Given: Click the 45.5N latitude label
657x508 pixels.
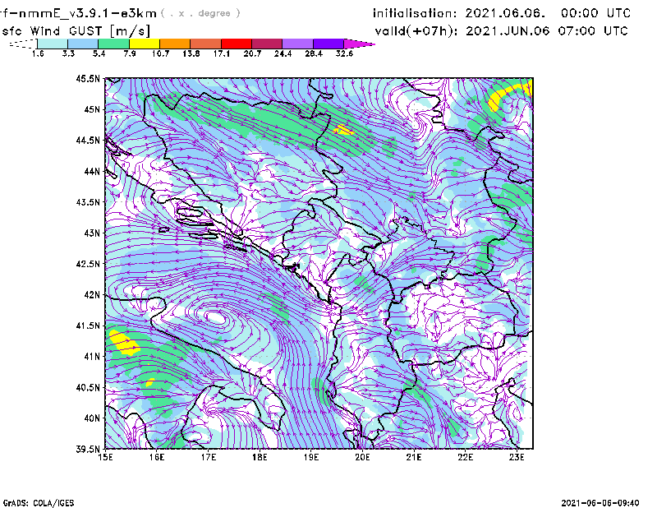Looking at the screenshot, I should (88, 78).
